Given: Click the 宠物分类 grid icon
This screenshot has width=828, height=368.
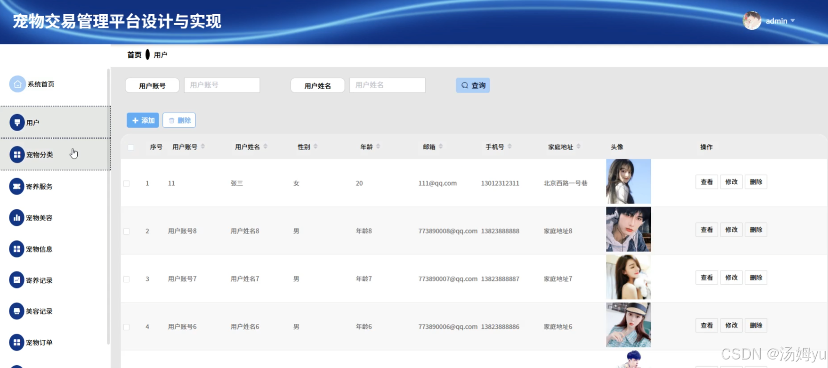Looking at the screenshot, I should tap(17, 154).
